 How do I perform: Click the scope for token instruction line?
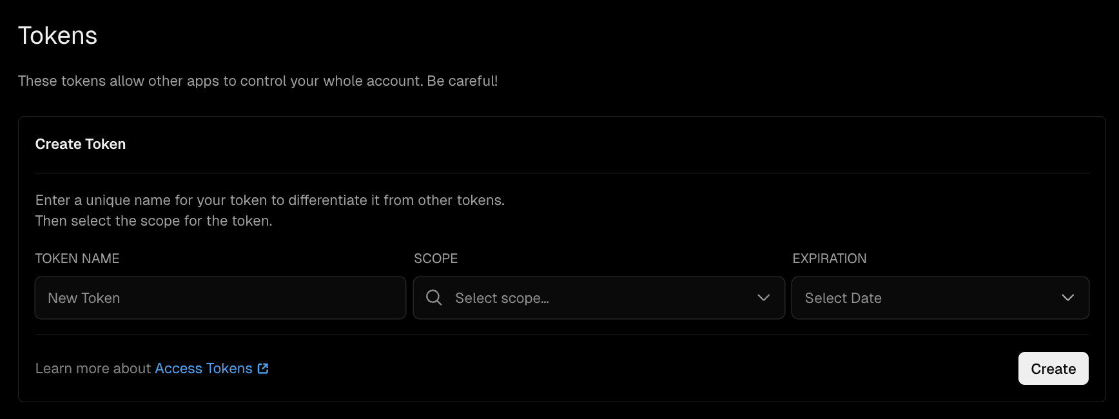(x=154, y=220)
